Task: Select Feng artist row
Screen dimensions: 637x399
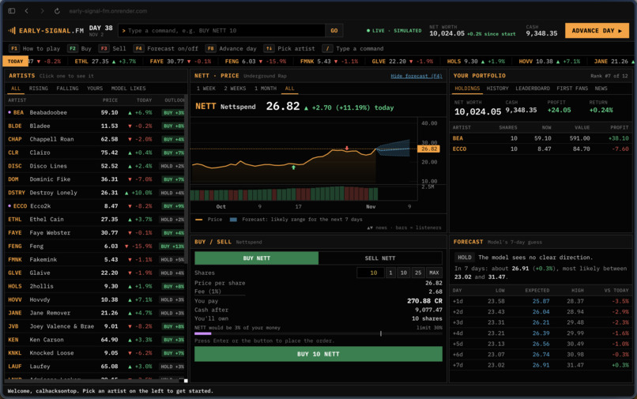Action: point(96,246)
